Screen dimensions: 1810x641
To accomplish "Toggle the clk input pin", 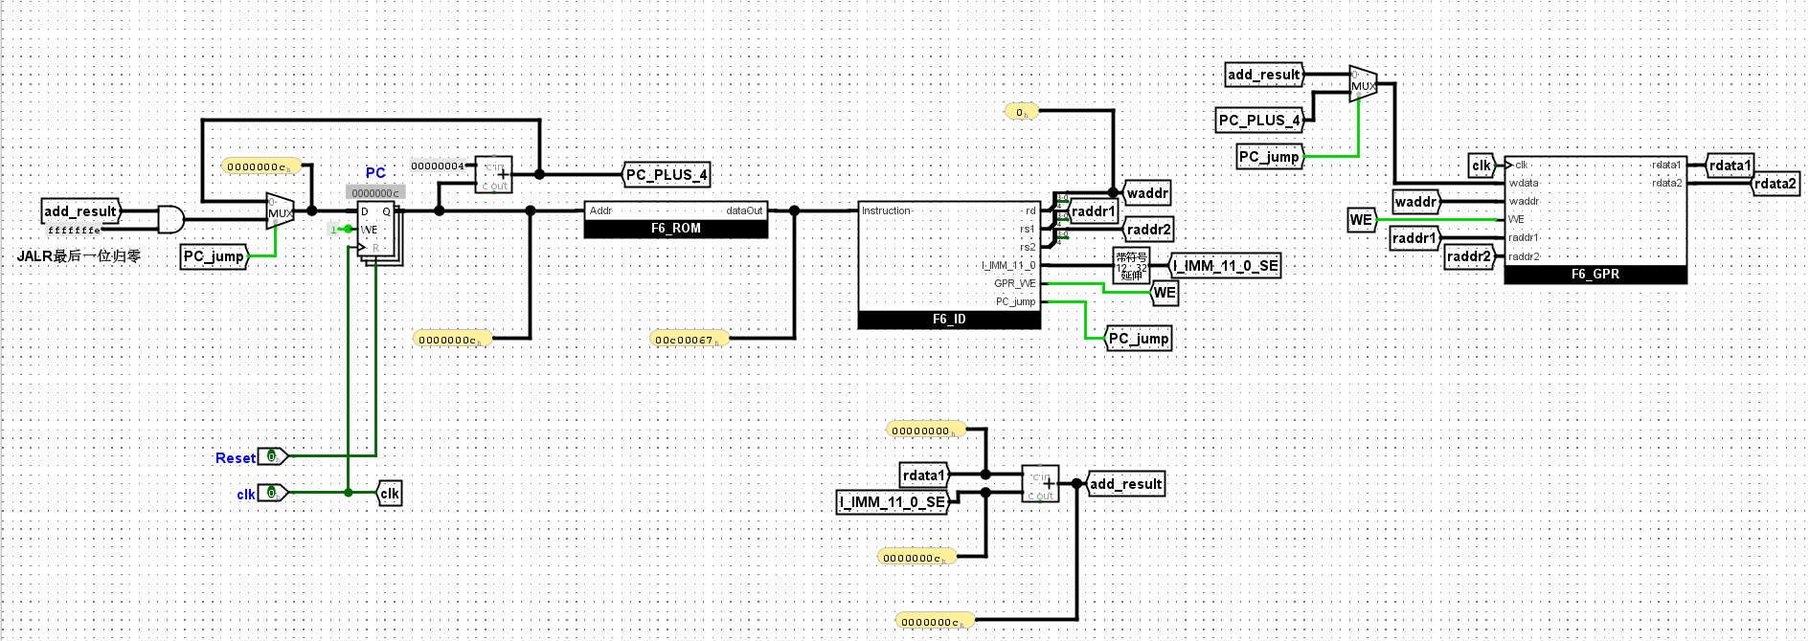I will pyautogui.click(x=272, y=494).
